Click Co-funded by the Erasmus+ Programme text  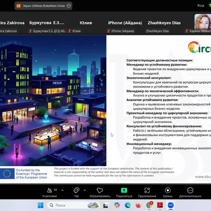click(x=32, y=174)
